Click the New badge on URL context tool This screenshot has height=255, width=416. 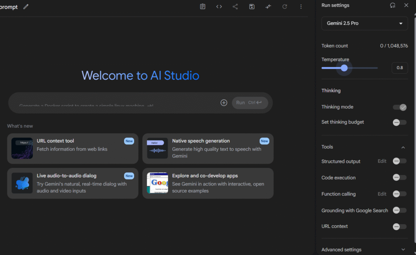pyautogui.click(x=129, y=141)
